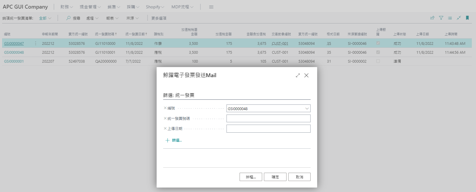Toggle the filter pane funnel icon
This screenshot has width=476, height=192.
pos(441,18)
